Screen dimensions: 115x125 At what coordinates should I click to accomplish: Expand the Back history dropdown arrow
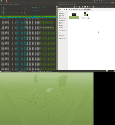(63, 7)
